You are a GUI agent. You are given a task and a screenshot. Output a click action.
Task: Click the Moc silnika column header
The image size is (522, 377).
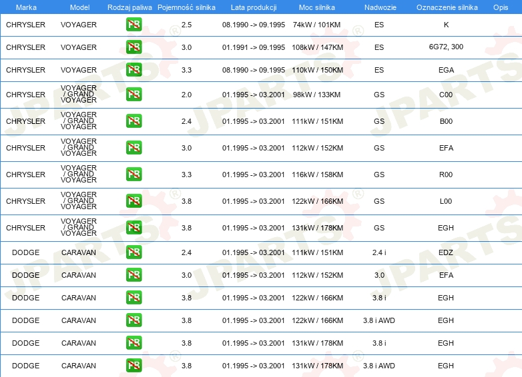317,7
